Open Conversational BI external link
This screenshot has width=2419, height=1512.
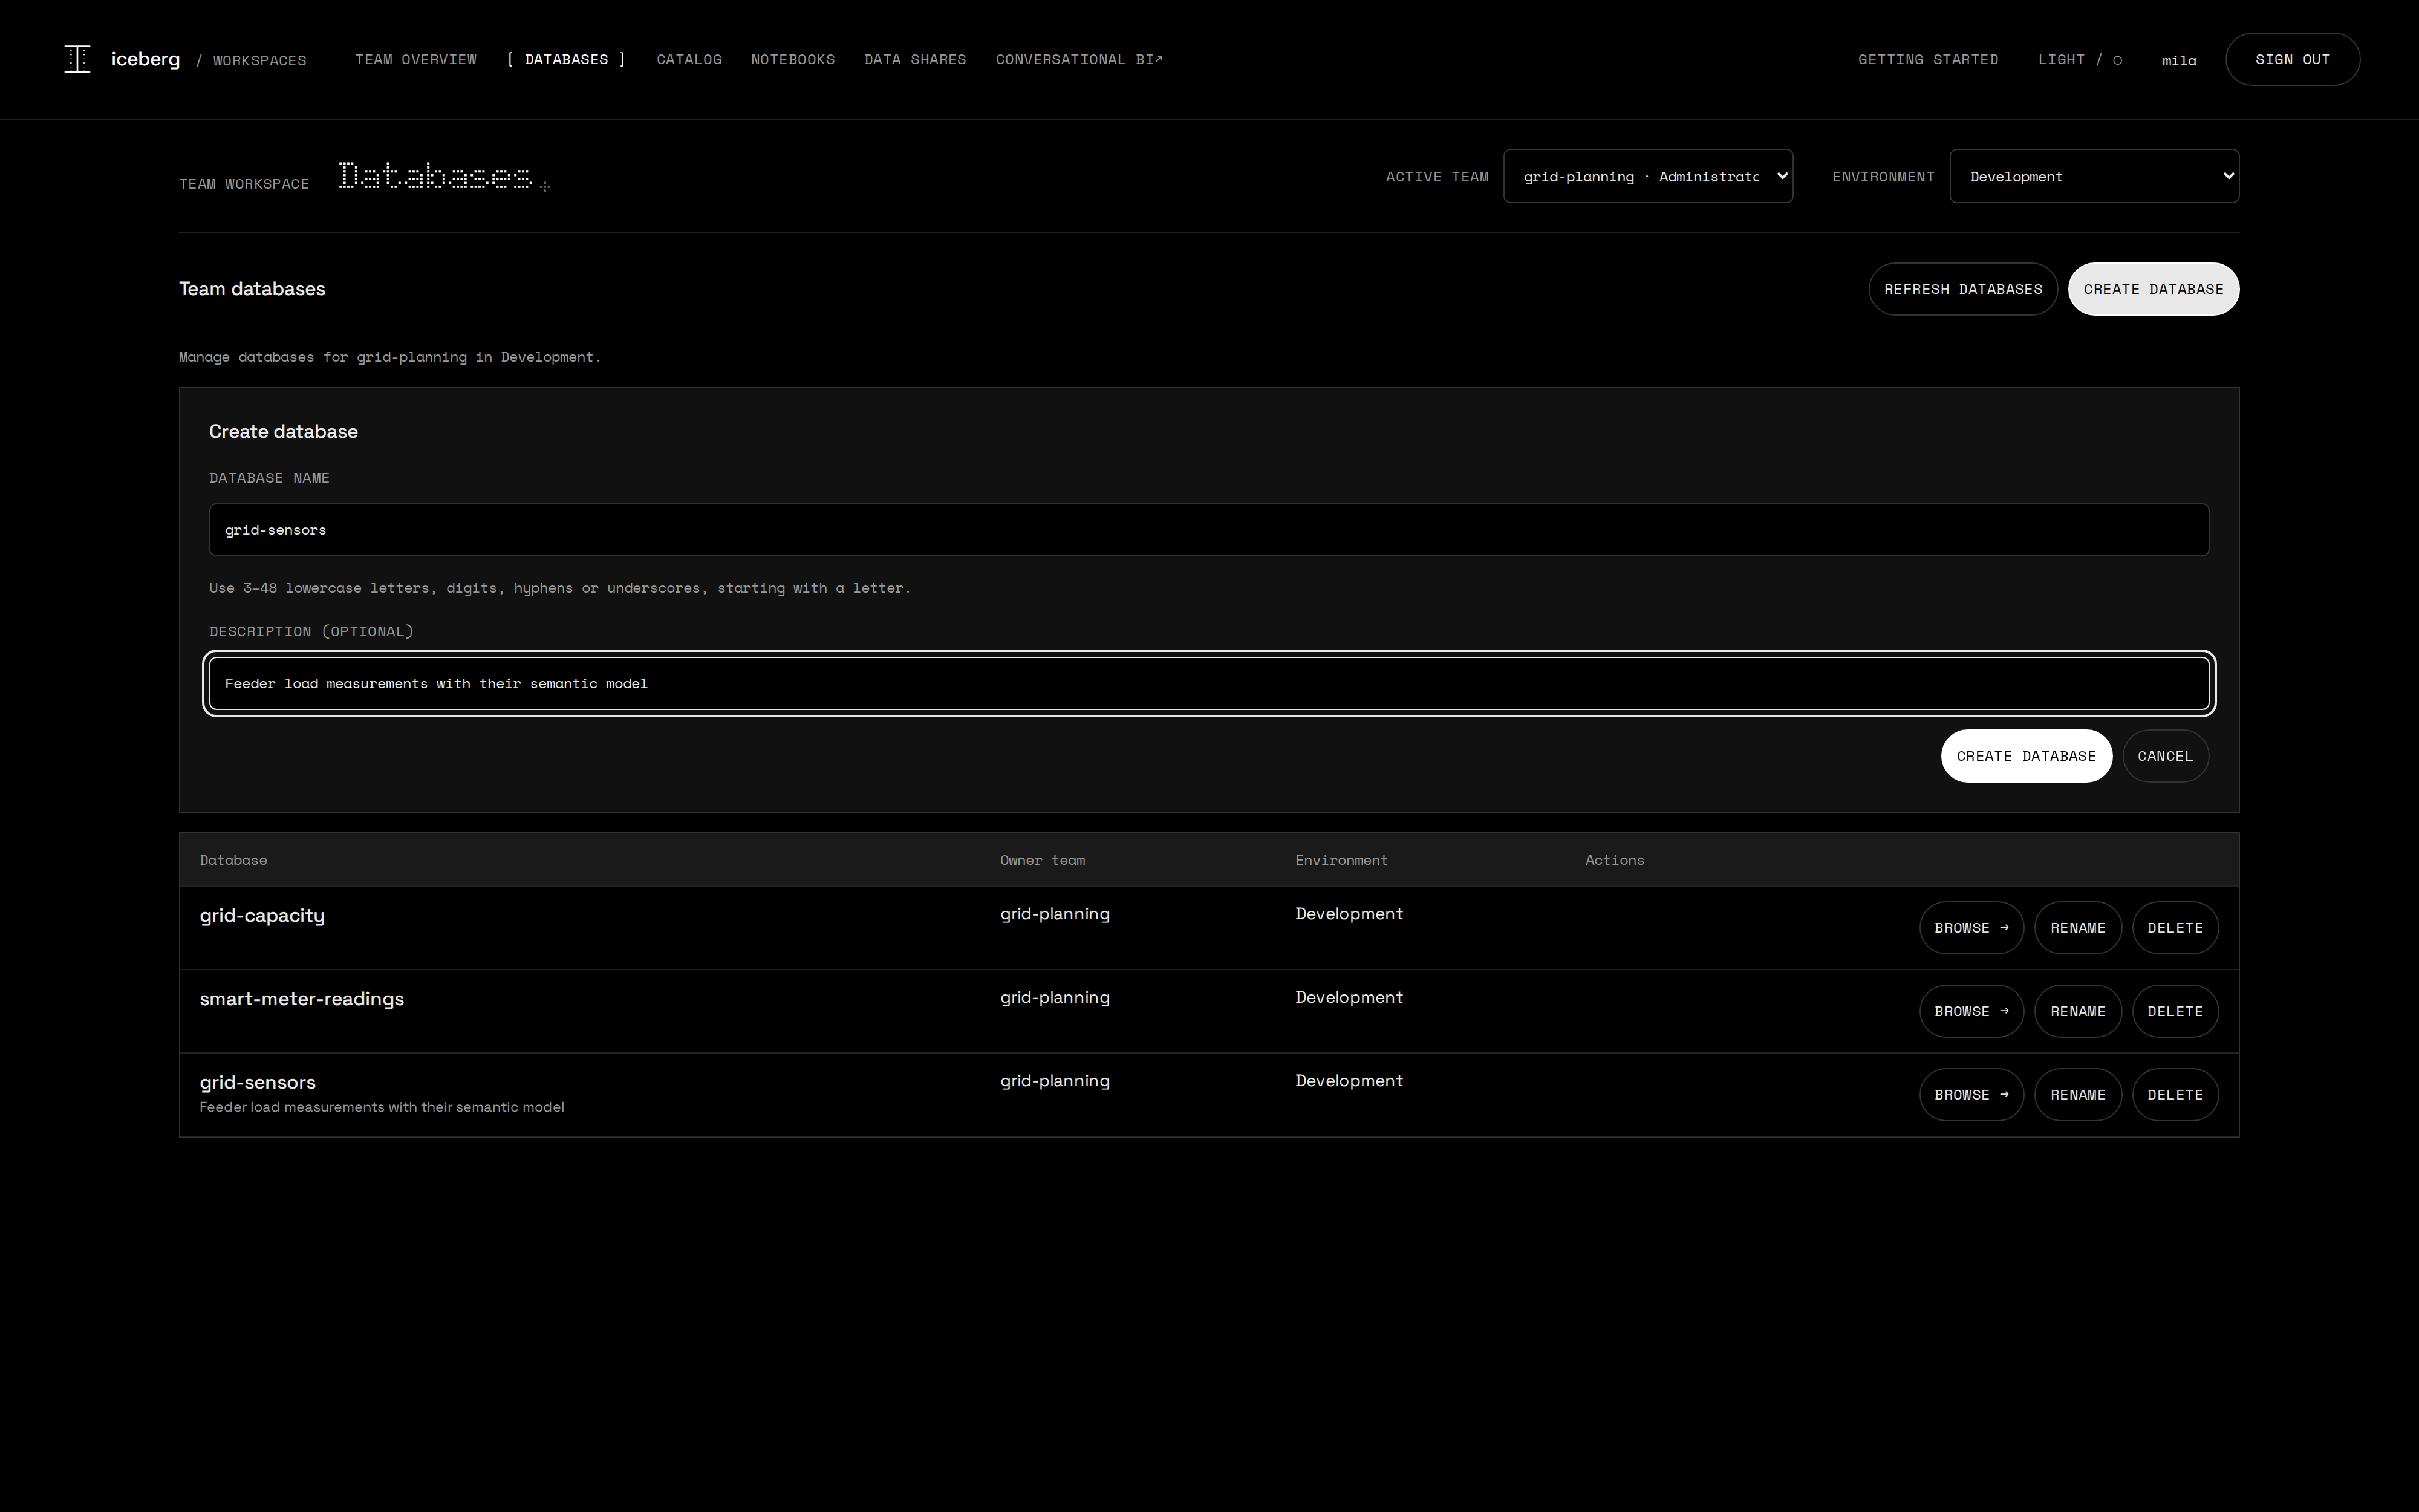(x=1079, y=60)
